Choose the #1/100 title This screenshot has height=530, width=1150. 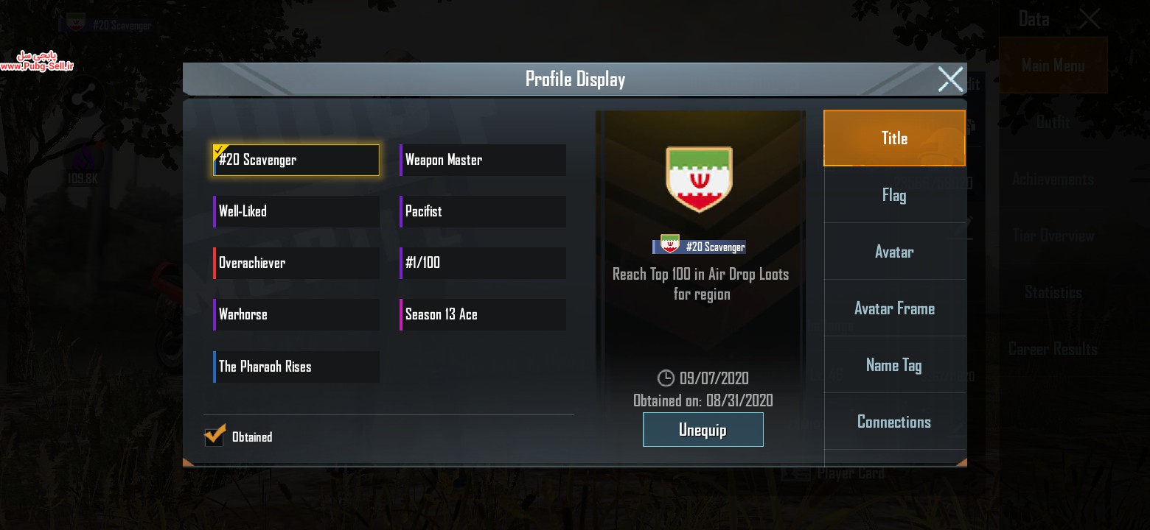pos(483,263)
